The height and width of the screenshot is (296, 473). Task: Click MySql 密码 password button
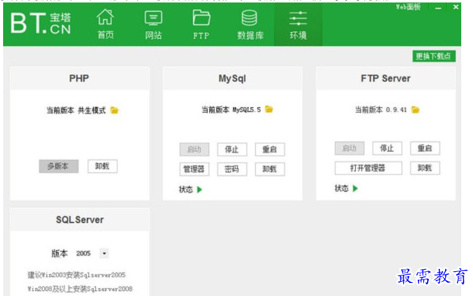click(x=232, y=169)
